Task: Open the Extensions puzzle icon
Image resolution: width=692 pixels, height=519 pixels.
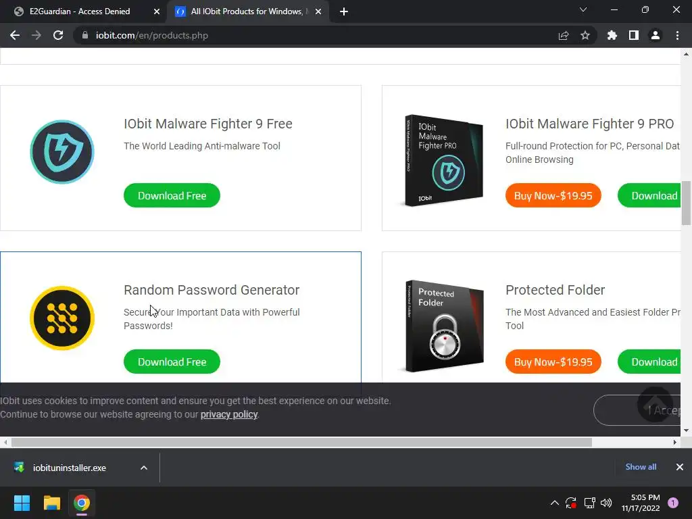Action: [x=612, y=35]
